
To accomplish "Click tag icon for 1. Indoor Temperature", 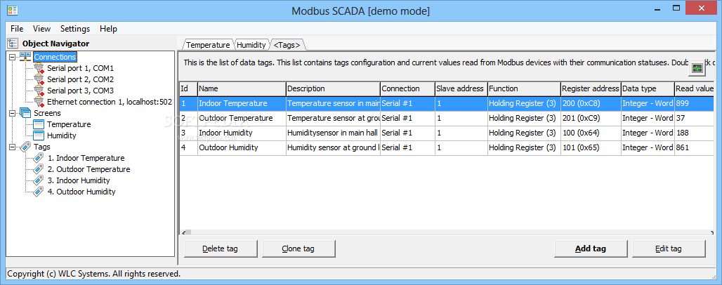I will point(39,158).
